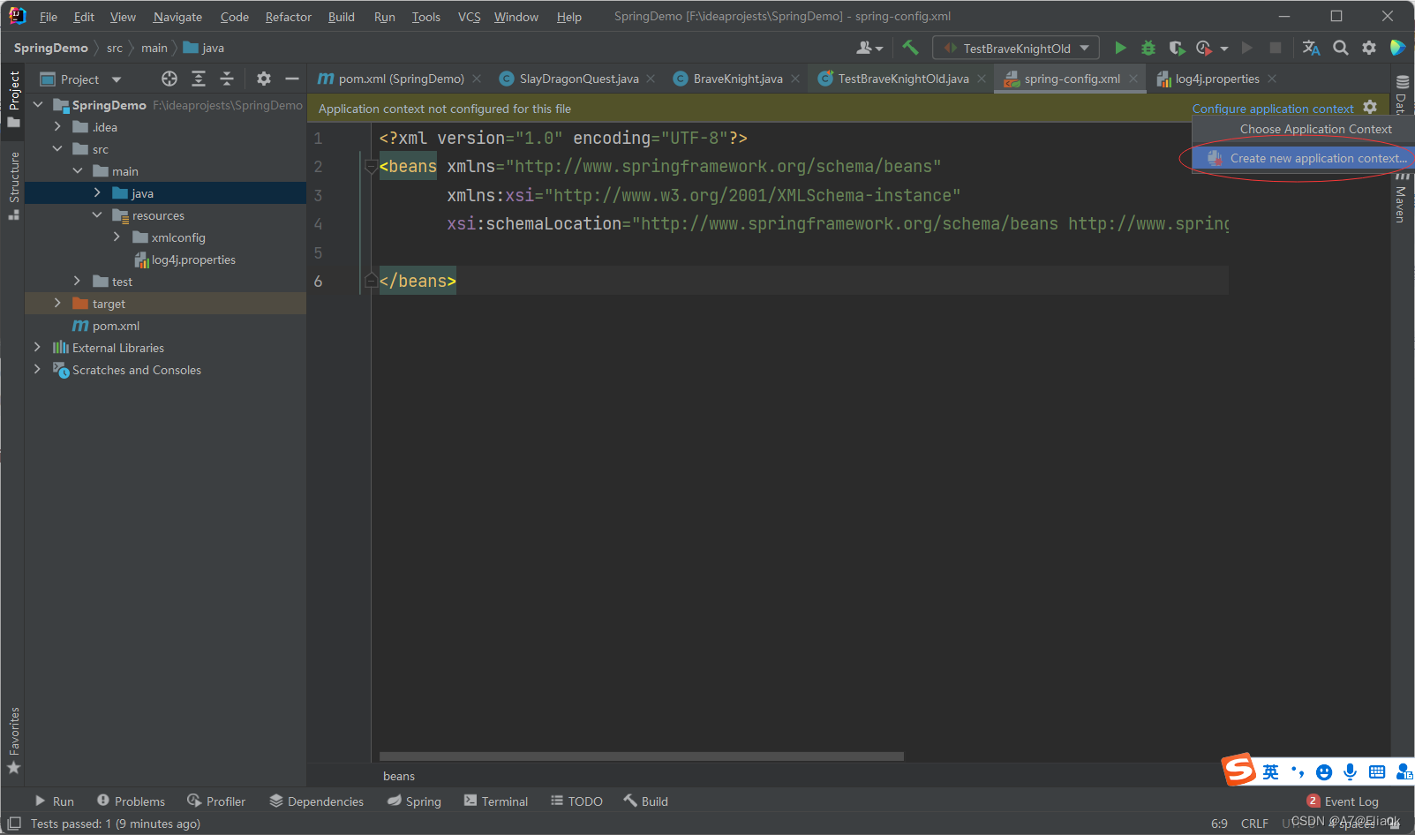Click the IME keyboard icon
The height and width of the screenshot is (835, 1415).
pos(1376,772)
